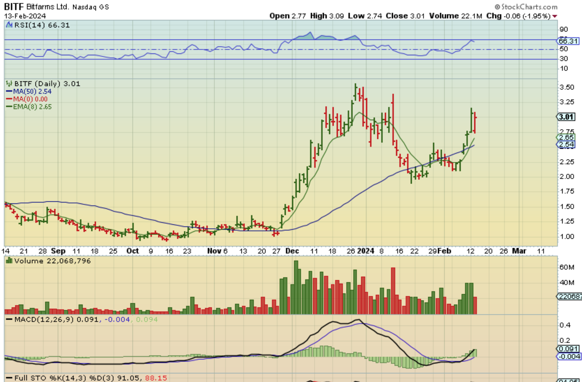The height and width of the screenshot is (382, 582).
Task: Click the Full STO legend line marker
Action: click(x=9, y=378)
